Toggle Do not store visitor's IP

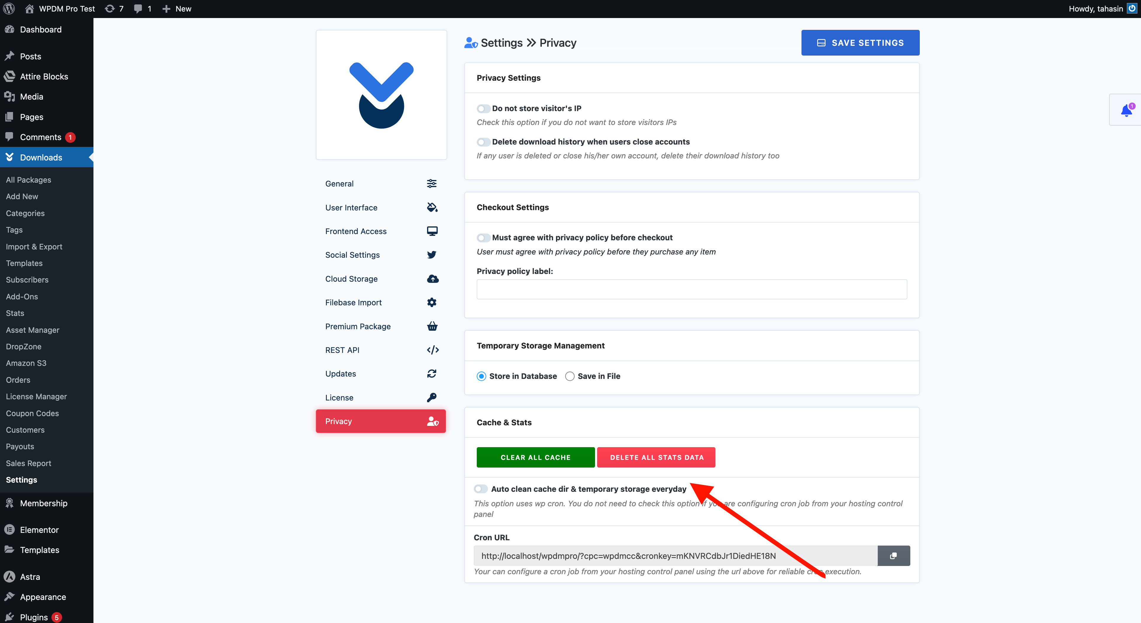(x=483, y=108)
